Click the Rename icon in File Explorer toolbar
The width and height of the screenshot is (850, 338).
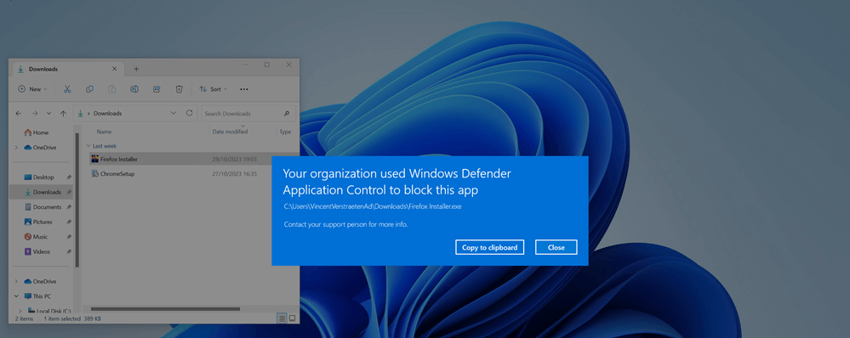coord(134,89)
